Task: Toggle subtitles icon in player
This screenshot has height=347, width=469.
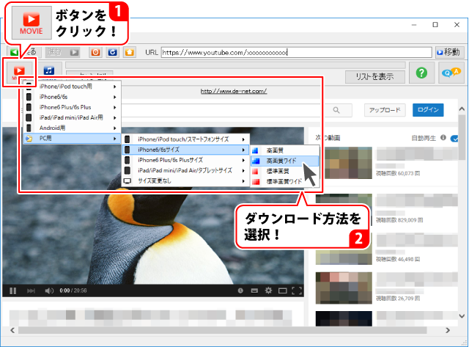Action: click(254, 291)
